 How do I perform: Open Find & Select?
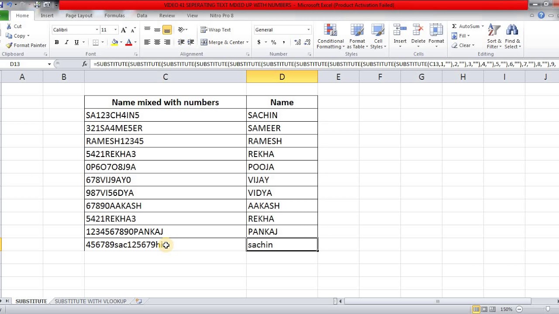[513, 37]
